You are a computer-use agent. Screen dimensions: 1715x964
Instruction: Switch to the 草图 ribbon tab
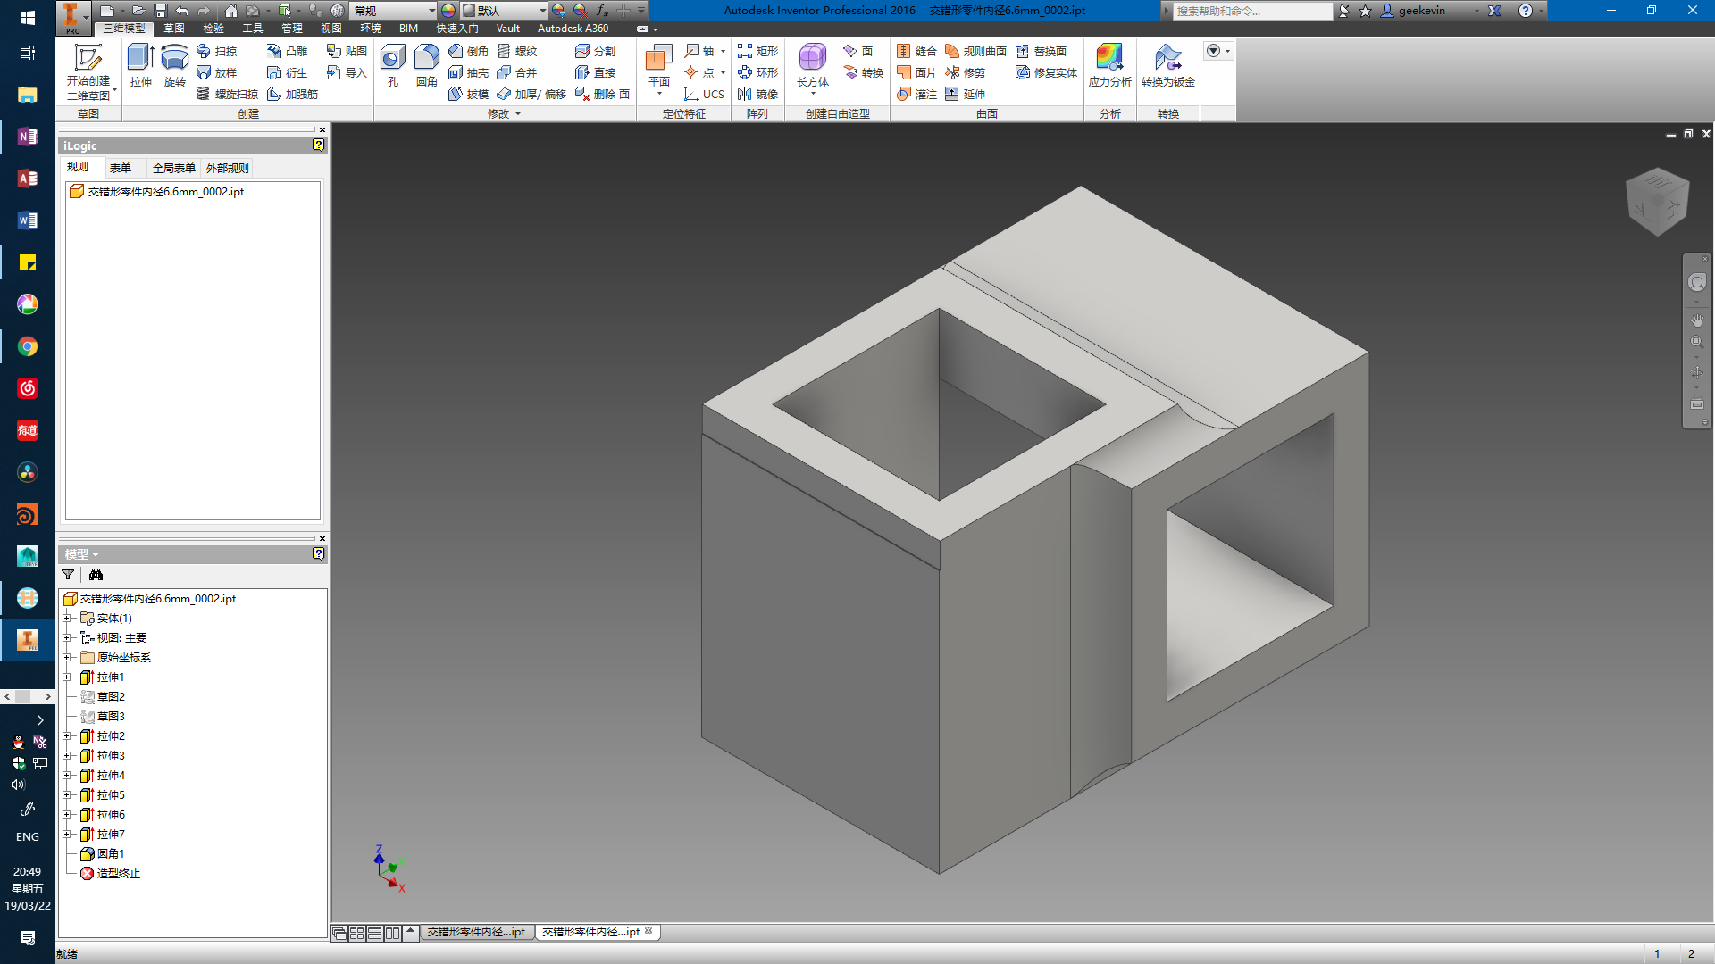point(174,29)
